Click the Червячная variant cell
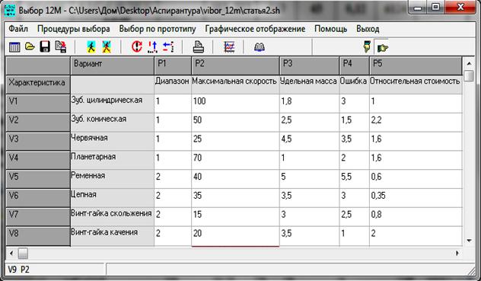481x281 pixels. pos(113,142)
